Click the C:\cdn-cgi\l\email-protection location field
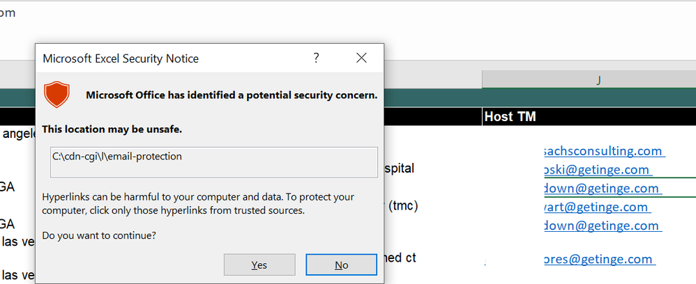Viewport: 696px width, 284px height. coord(215,157)
